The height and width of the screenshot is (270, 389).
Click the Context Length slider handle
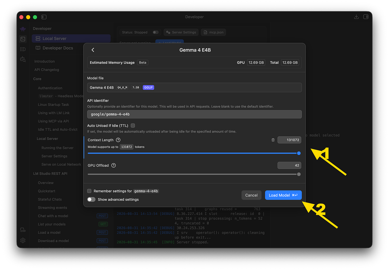click(x=299, y=153)
